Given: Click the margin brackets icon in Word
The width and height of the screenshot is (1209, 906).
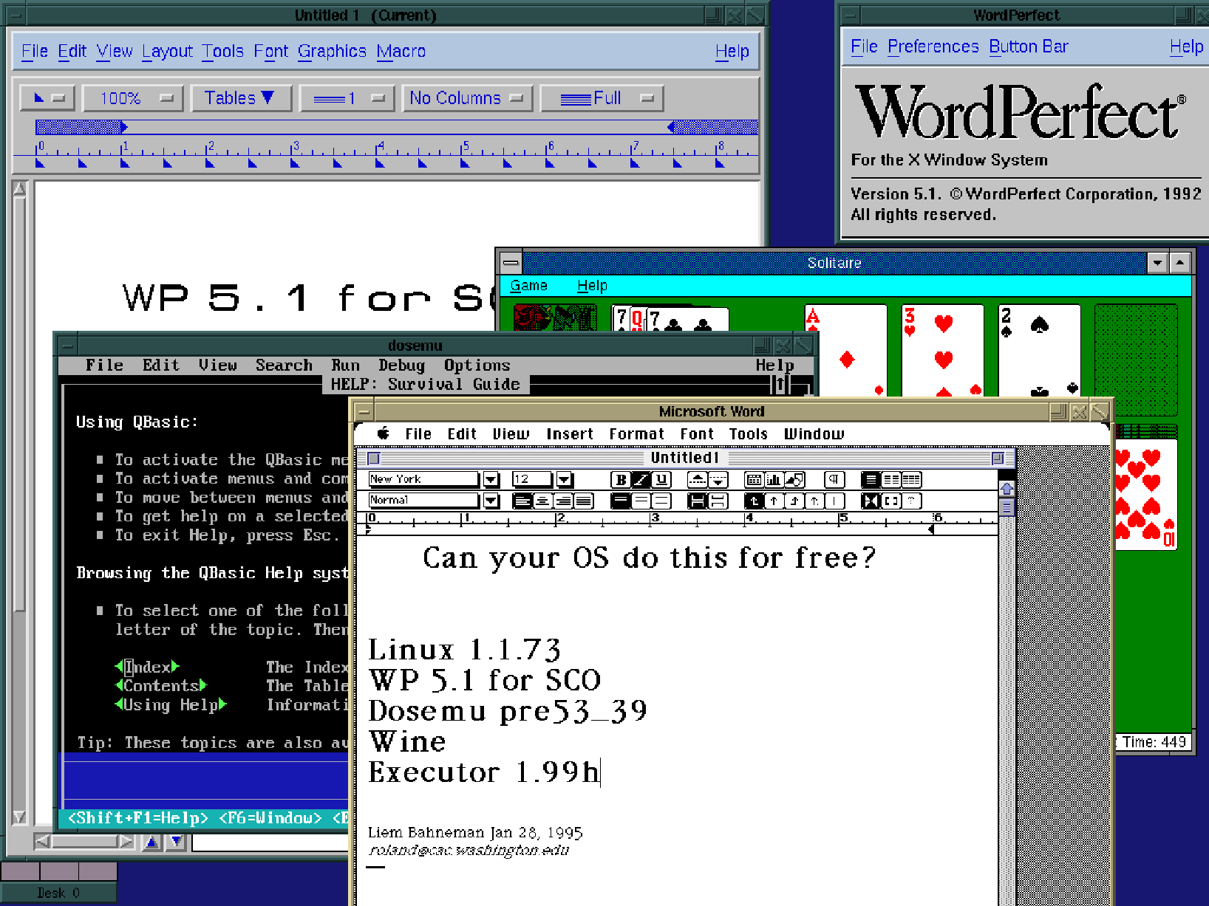Looking at the screenshot, I should [891, 501].
